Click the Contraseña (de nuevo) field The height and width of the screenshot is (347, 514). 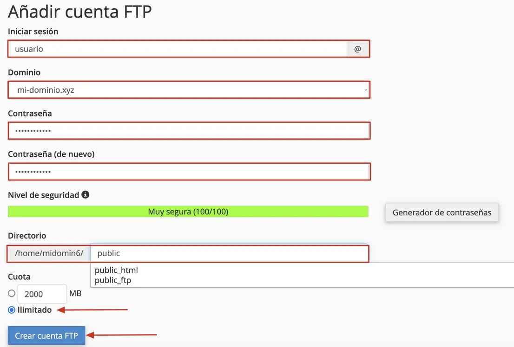(x=188, y=172)
